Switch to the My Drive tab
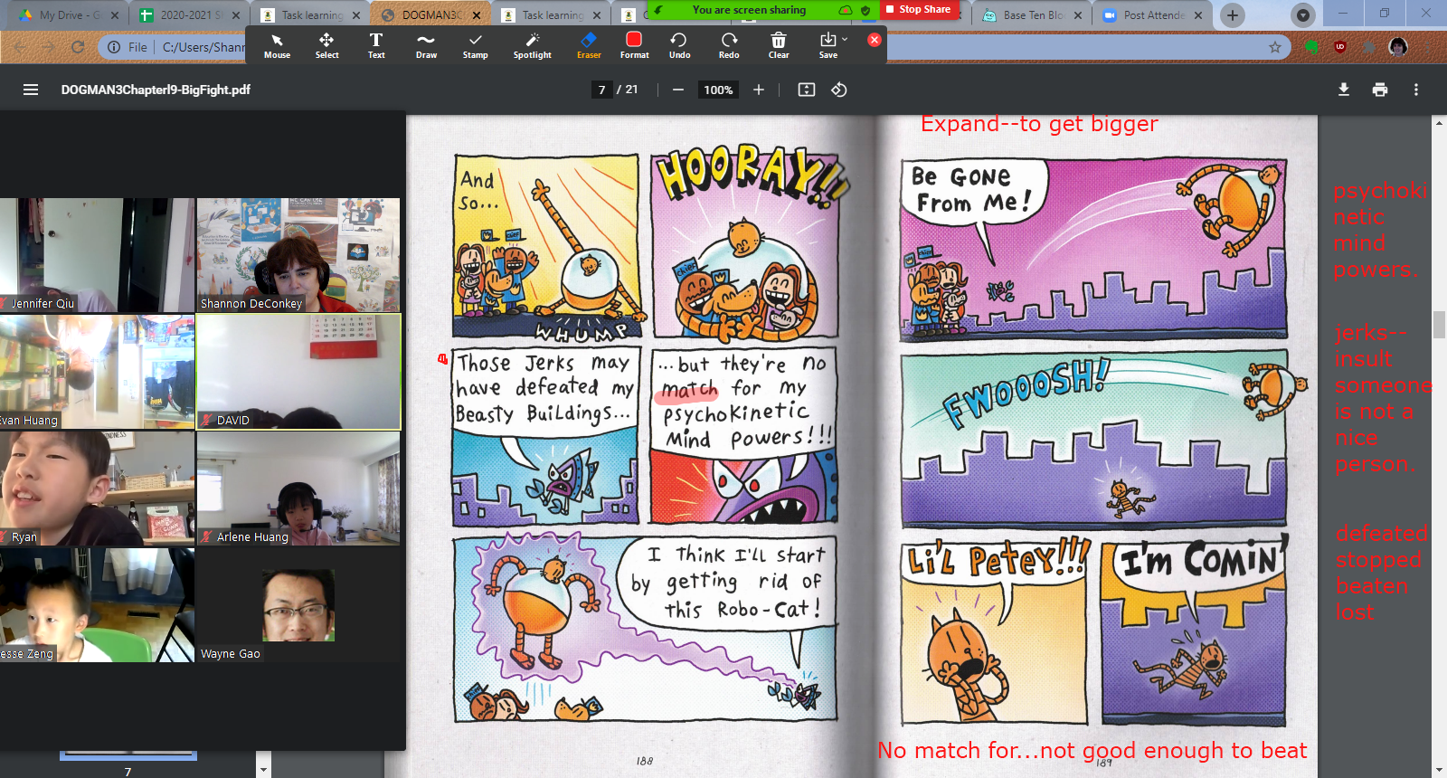The image size is (1447, 778). [x=67, y=15]
